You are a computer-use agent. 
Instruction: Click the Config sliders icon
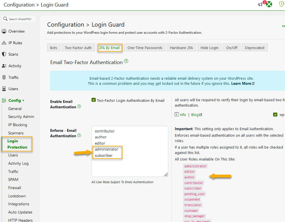(4, 100)
